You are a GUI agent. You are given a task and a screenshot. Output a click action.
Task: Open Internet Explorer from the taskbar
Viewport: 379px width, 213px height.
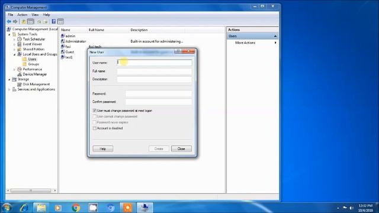click(24, 208)
